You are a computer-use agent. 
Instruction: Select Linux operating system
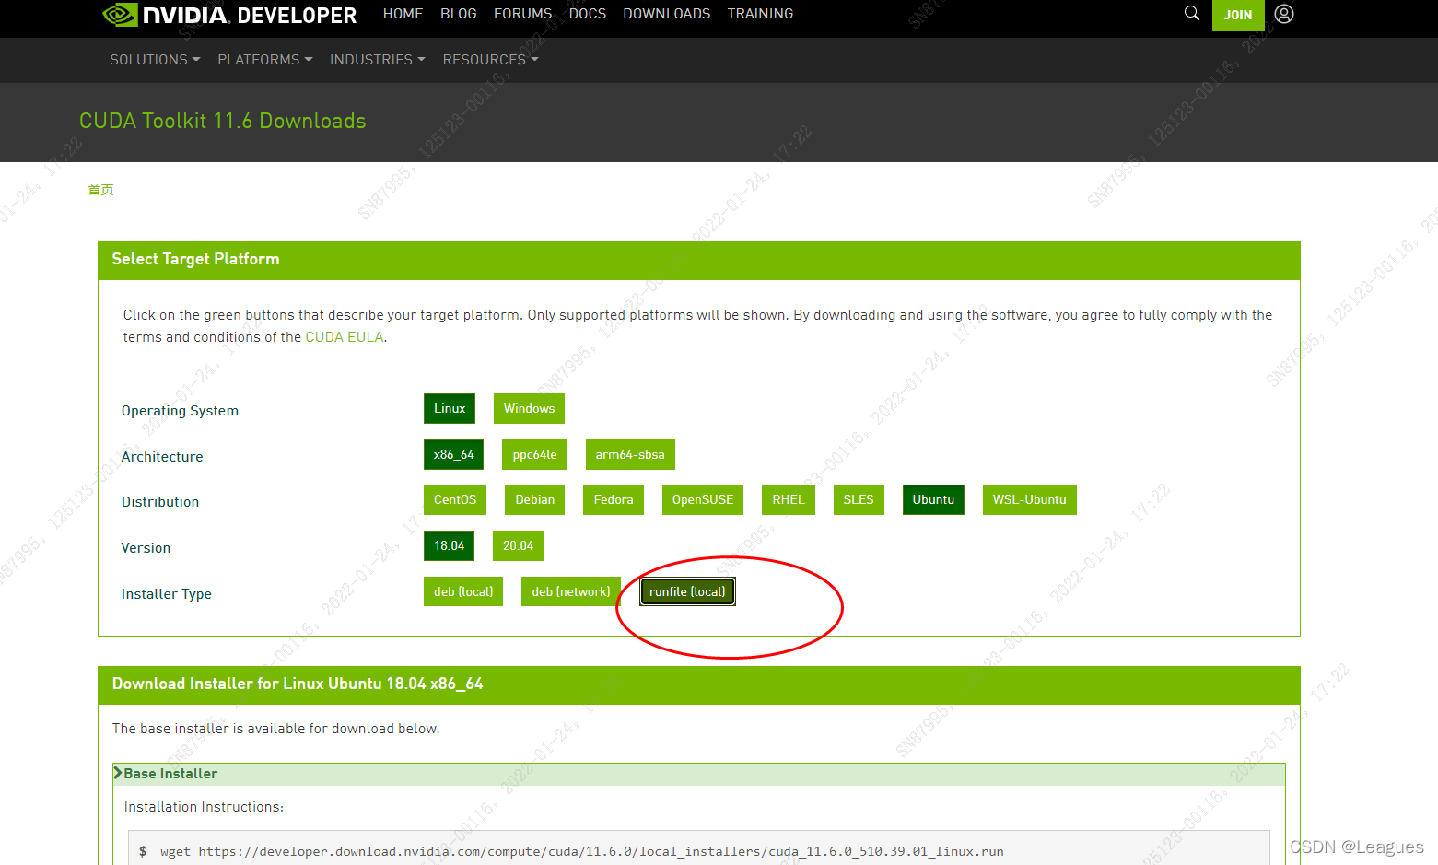pyautogui.click(x=450, y=408)
